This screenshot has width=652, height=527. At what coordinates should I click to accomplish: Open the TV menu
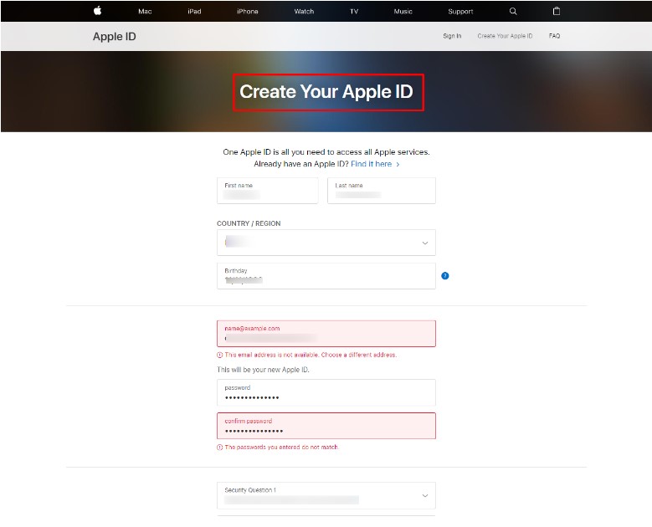tap(354, 11)
